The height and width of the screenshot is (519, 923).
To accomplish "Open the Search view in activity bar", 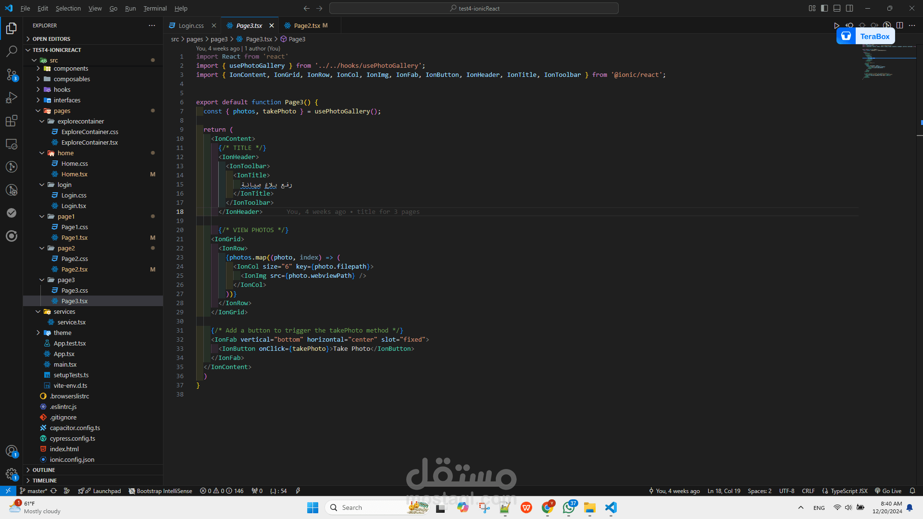I will pyautogui.click(x=12, y=51).
